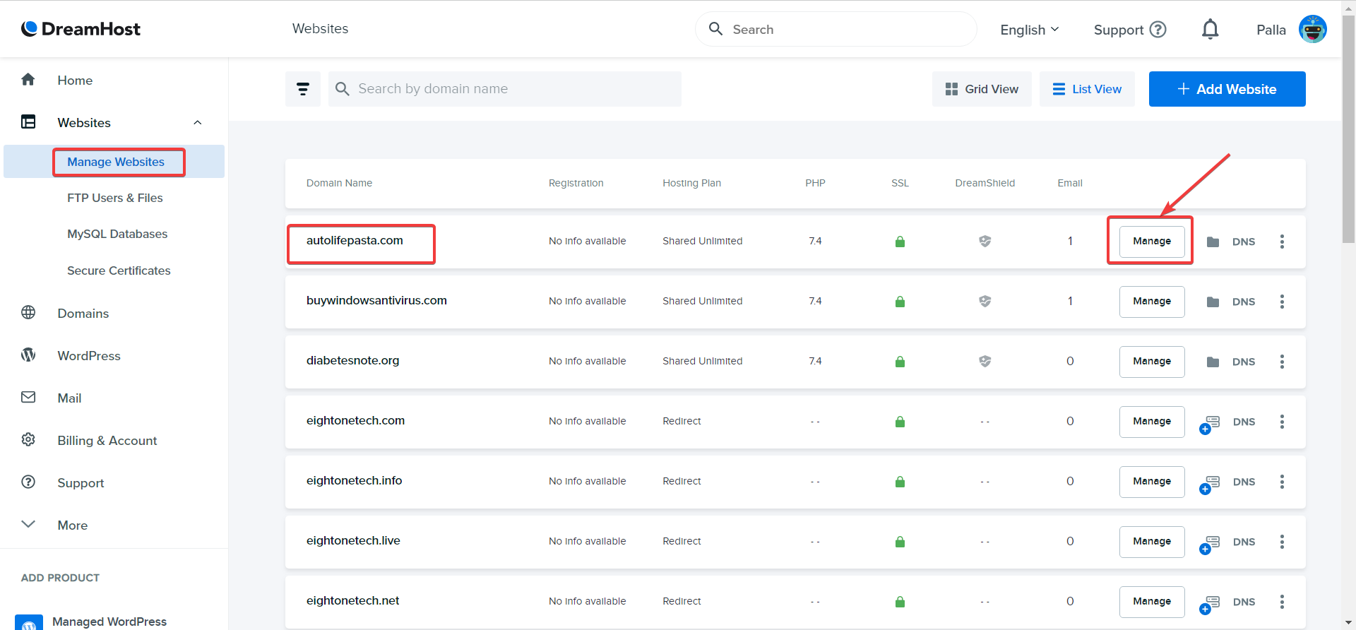The height and width of the screenshot is (630, 1356).
Task: Click the Search by domain name field
Action: (x=505, y=89)
